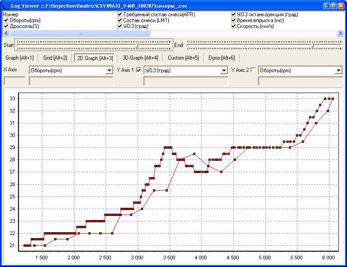The image size is (347, 267).
Task: Switch to the Graph [Alt+1] tab
Action: coord(19,58)
